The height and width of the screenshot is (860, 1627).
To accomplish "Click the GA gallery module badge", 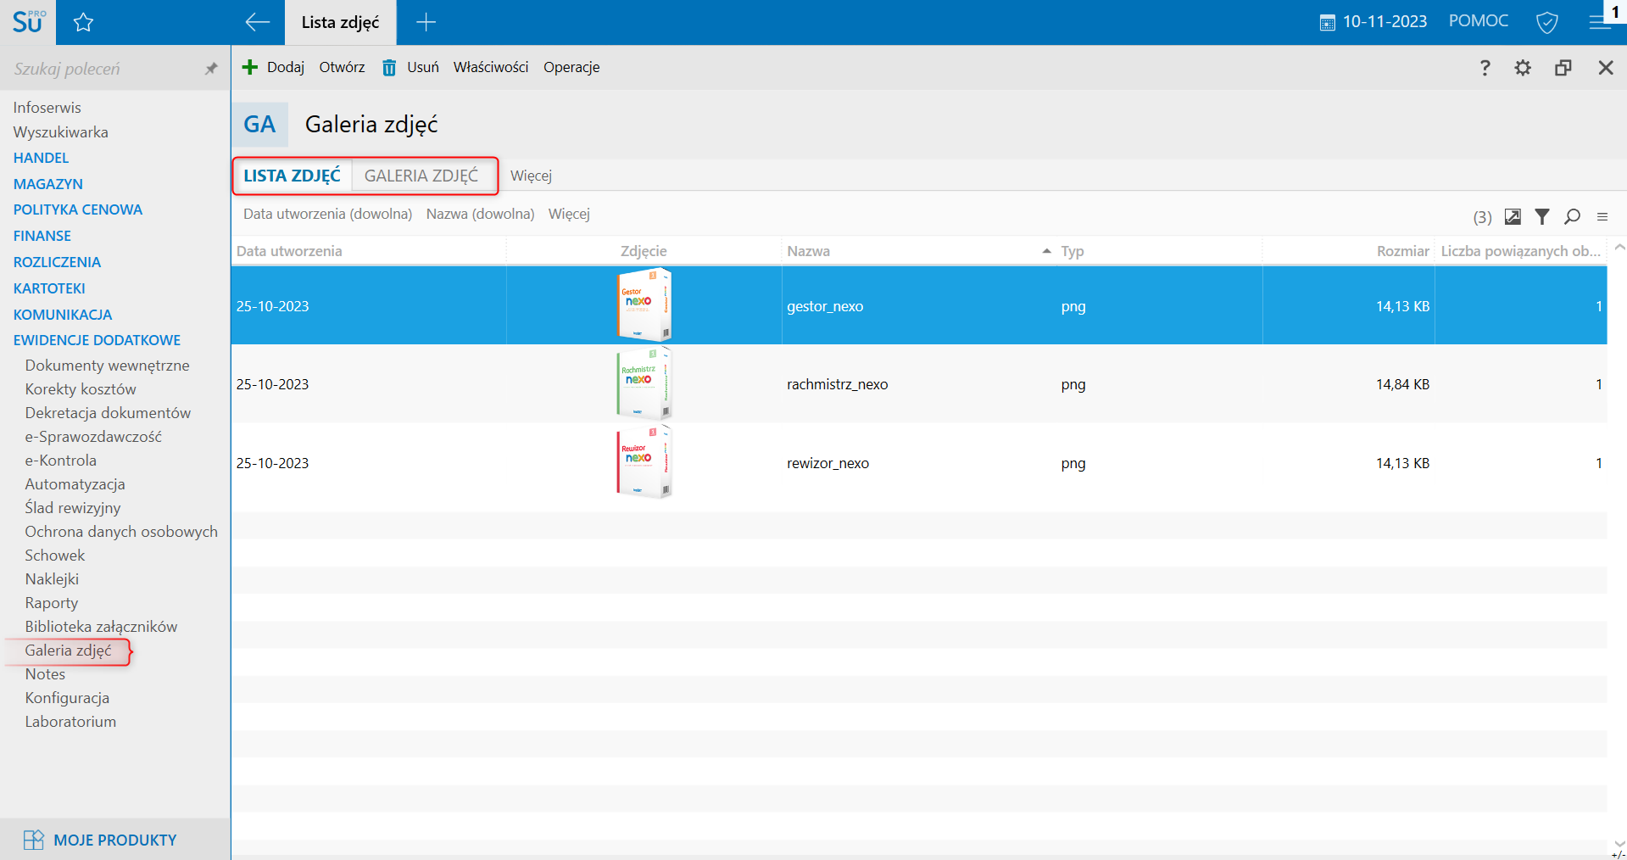I will 259,125.
